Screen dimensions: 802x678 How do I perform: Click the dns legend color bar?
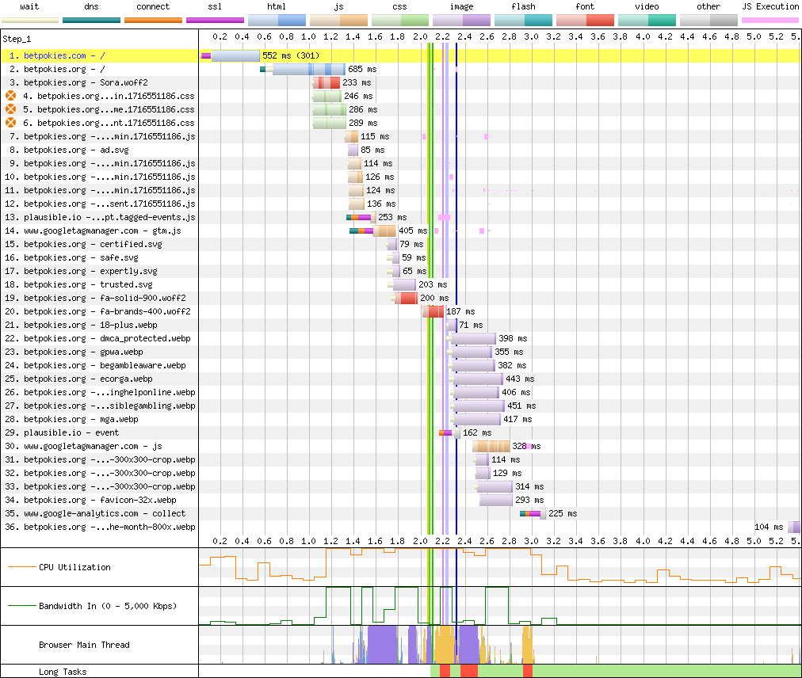tap(92, 21)
